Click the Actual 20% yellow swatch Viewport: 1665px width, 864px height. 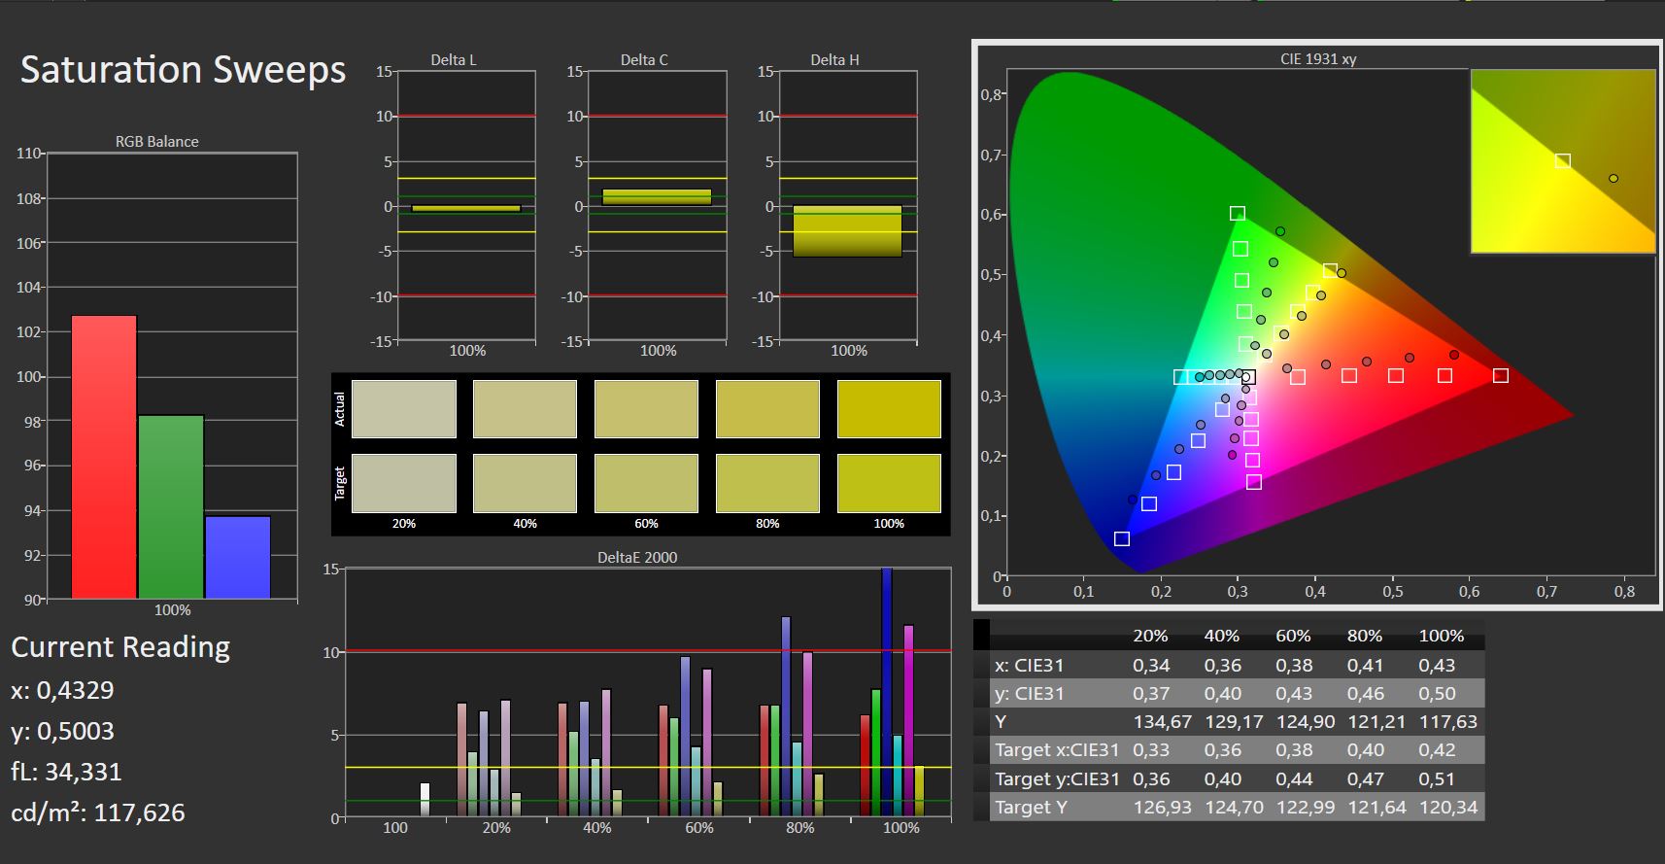[x=403, y=409]
